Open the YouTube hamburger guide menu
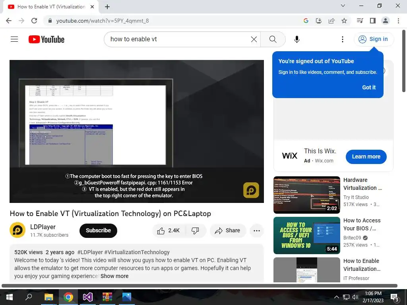Screen dimensions: 407x305 (14, 39)
